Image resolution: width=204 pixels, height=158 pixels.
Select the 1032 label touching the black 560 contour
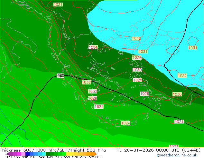[86, 82]
